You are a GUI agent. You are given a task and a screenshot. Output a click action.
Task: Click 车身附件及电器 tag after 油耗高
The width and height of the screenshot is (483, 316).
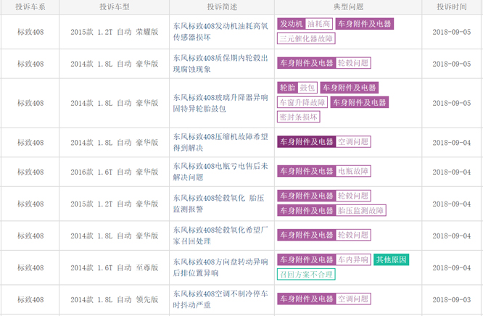[365, 24]
